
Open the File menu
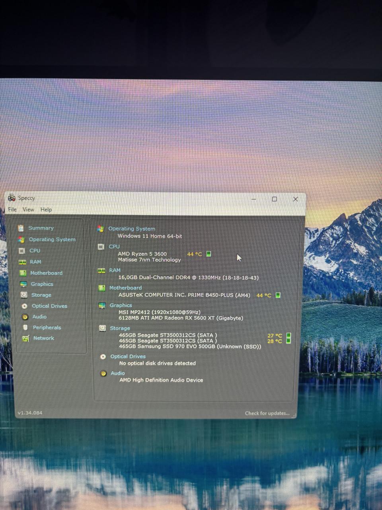[12, 210]
